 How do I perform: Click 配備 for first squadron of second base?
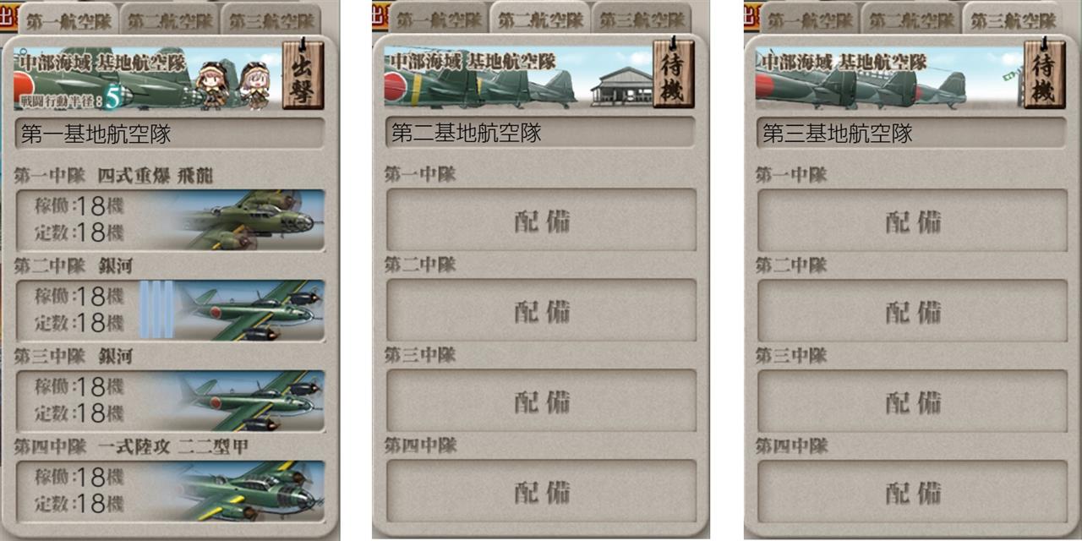tap(542, 220)
